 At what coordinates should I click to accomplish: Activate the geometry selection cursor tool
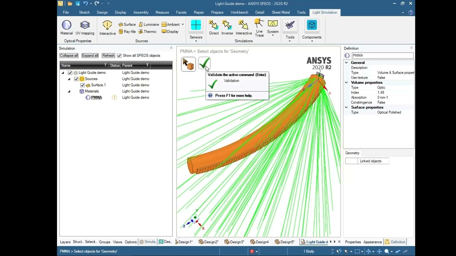click(188, 64)
